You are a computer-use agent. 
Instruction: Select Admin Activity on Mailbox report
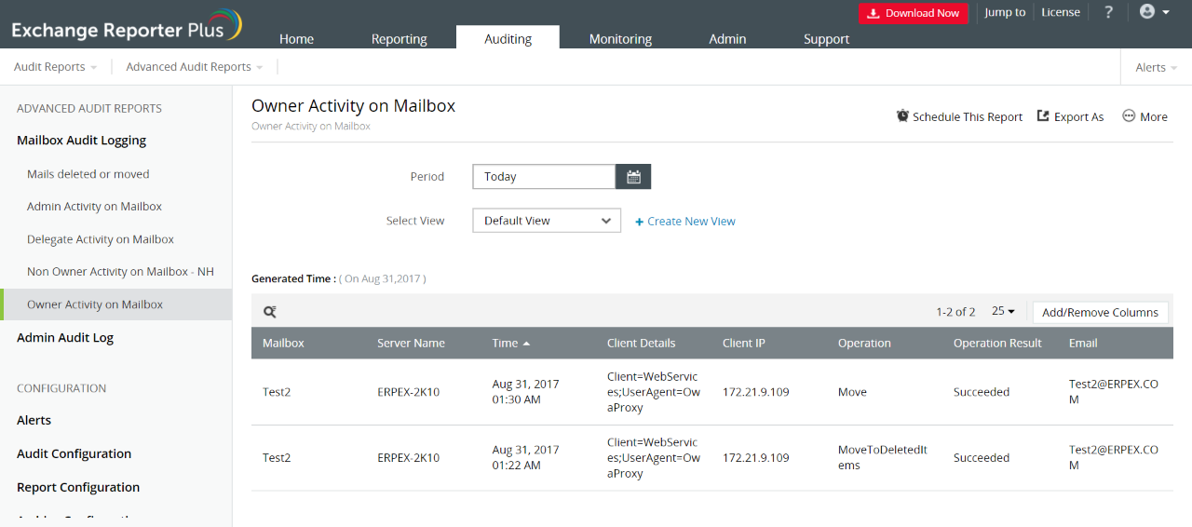94,207
